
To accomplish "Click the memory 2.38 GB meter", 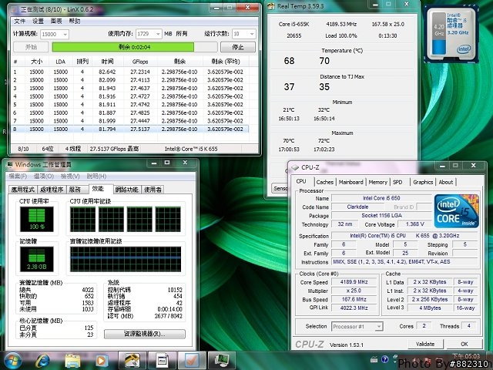I will 37,259.
